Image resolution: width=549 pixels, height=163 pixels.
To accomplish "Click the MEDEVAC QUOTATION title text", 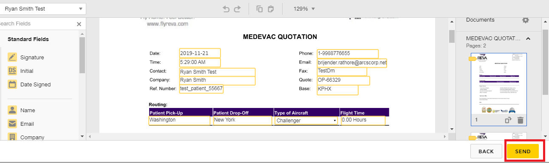I will (280, 37).
